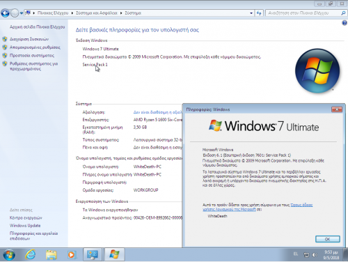Click Service Pack 1 text

tap(95, 65)
